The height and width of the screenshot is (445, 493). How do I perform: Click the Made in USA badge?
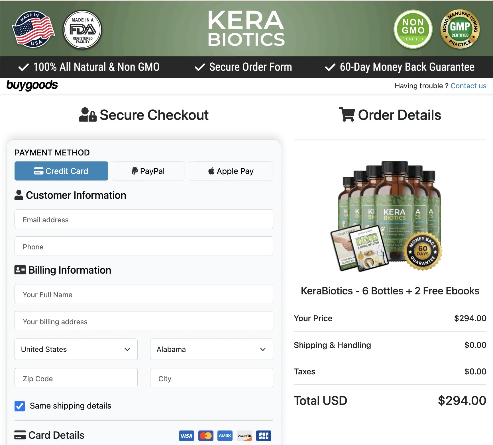click(33, 29)
